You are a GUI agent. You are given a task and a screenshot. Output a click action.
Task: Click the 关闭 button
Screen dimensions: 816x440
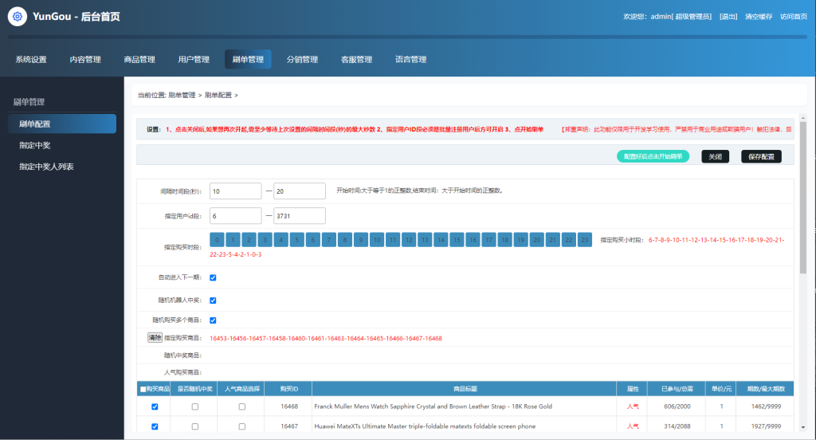(715, 157)
